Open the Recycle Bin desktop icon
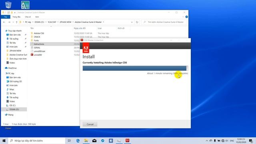This screenshot has height=144, width=256. tap(8, 5)
